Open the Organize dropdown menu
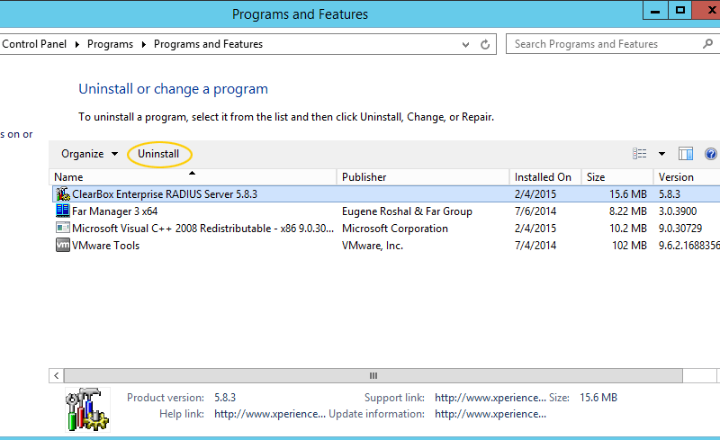The image size is (720, 440). tap(89, 154)
